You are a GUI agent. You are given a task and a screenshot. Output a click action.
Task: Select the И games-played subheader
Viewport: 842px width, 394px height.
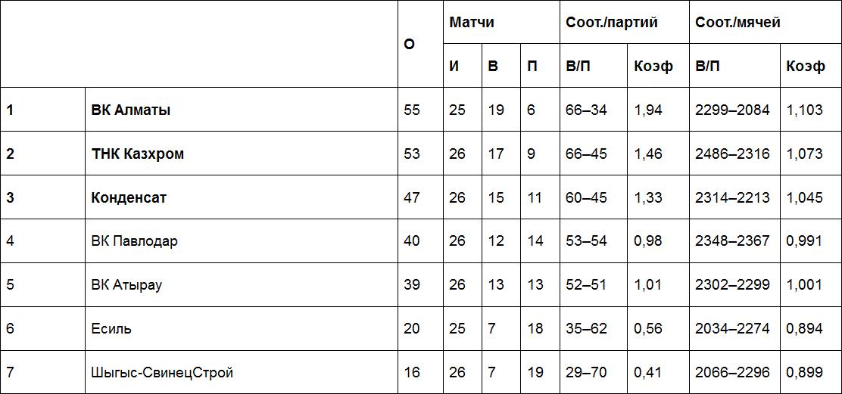(454, 66)
